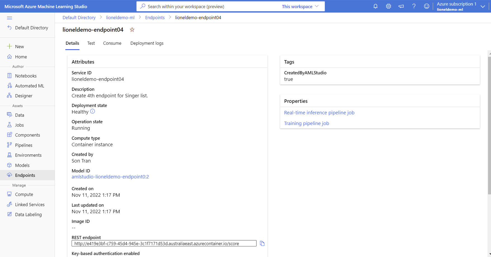Expand the This workspace search scope dropdown

pos(300,6)
